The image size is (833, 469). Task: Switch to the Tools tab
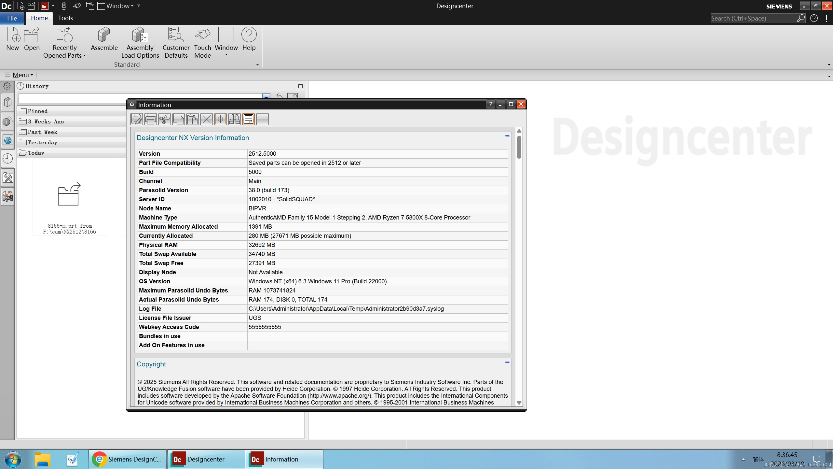click(x=65, y=18)
